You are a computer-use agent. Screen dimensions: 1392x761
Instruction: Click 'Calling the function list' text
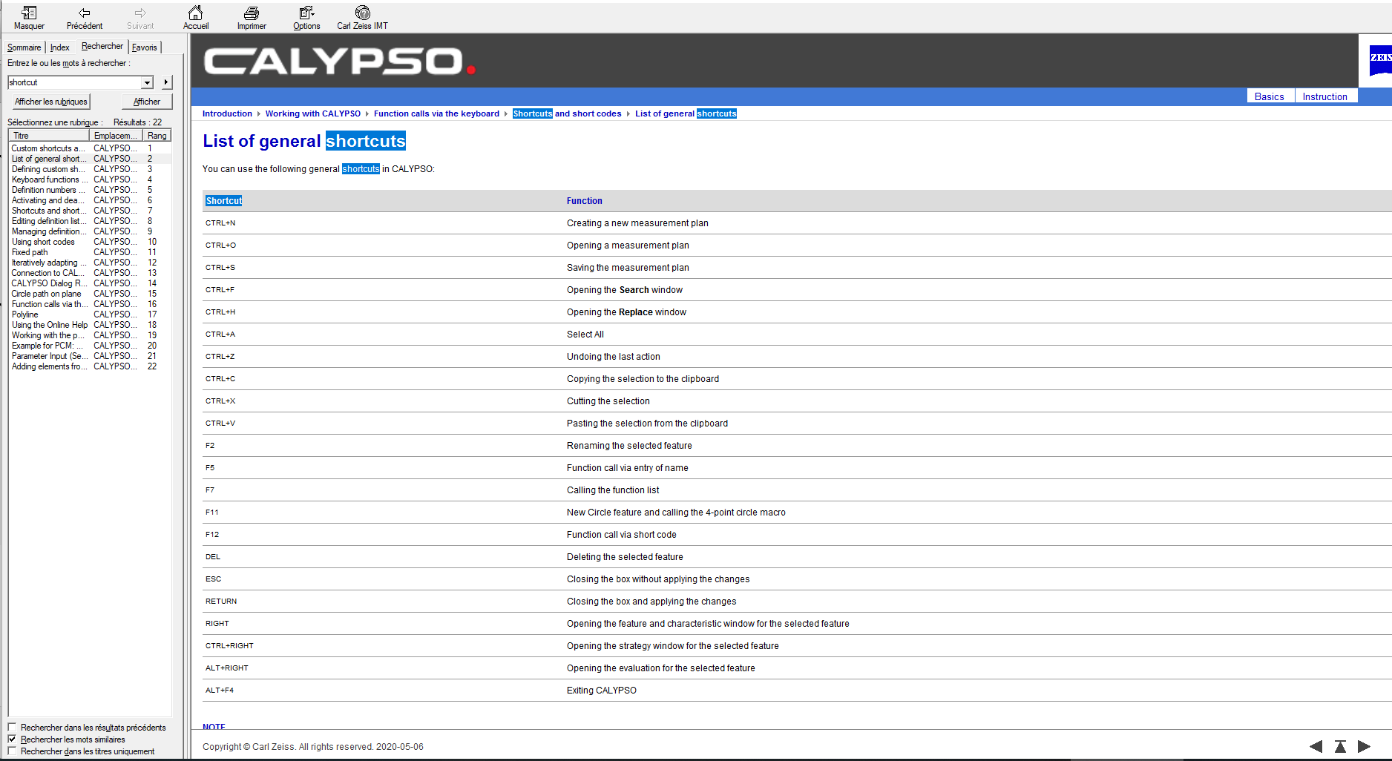pos(613,490)
